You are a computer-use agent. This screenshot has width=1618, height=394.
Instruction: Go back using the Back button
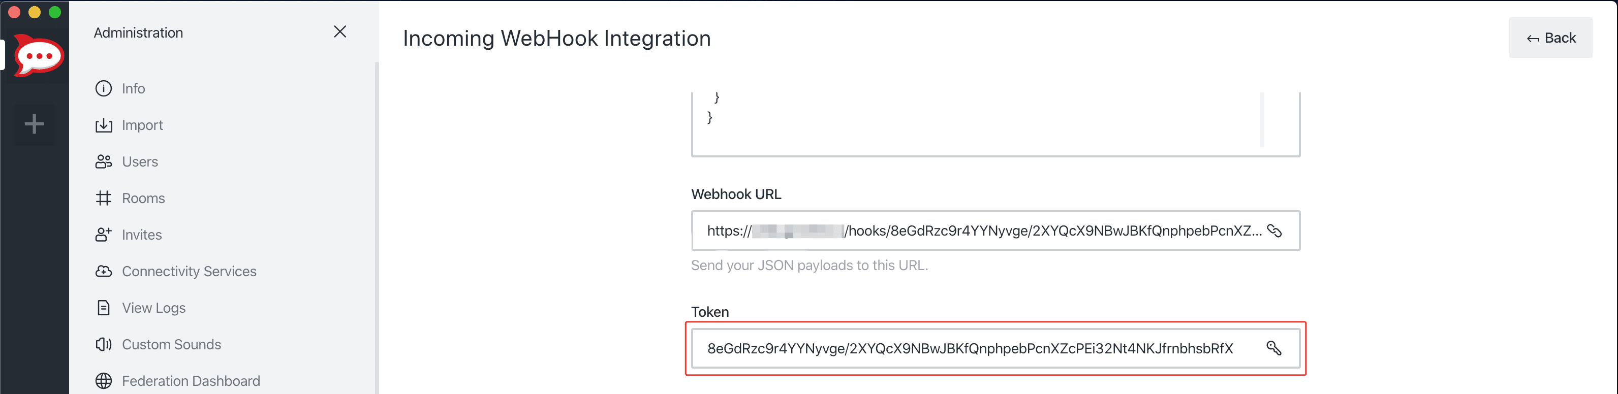coord(1550,38)
